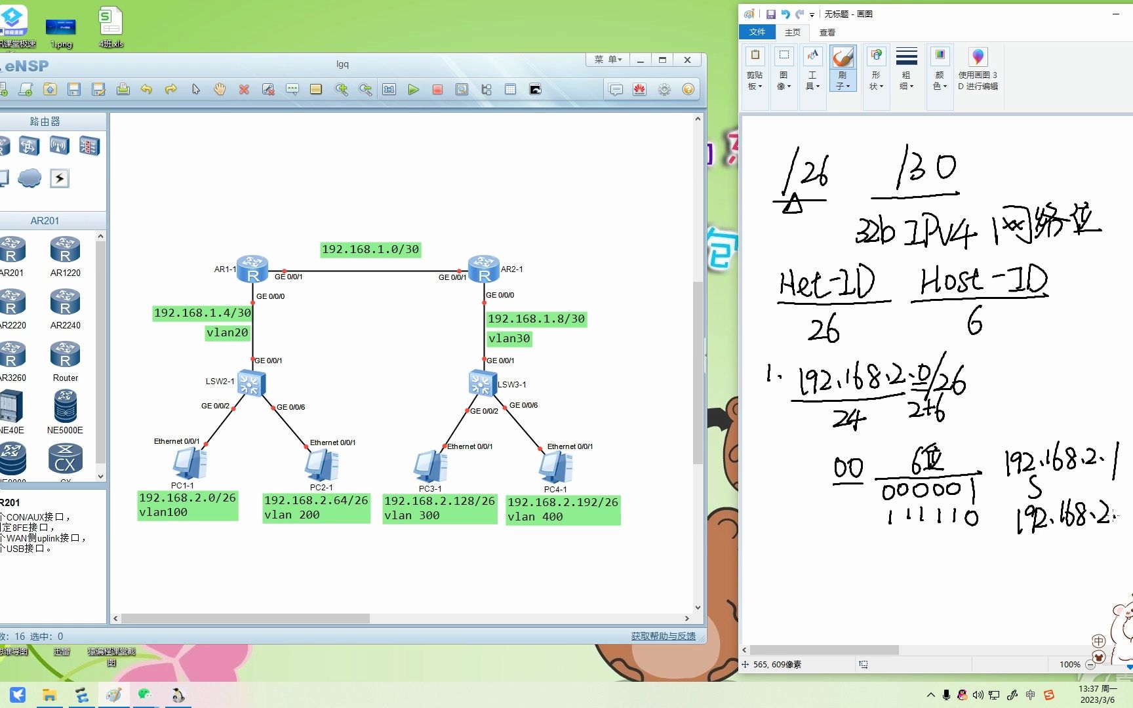Click the speaker volume icon in system tray
Image resolution: width=1133 pixels, height=708 pixels.
pyautogui.click(x=978, y=695)
